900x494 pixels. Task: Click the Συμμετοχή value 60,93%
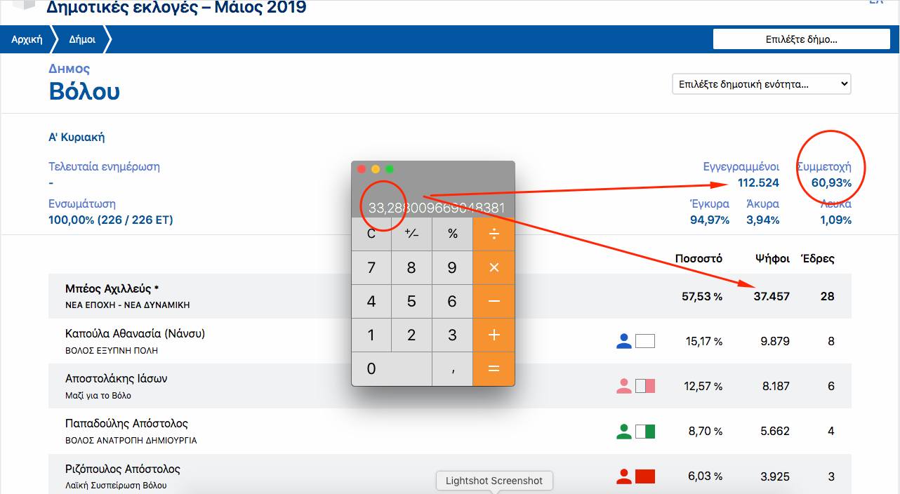(831, 182)
